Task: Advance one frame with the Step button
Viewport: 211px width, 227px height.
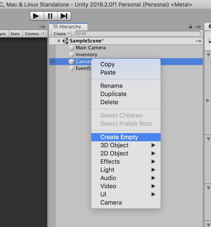Action: [64, 16]
